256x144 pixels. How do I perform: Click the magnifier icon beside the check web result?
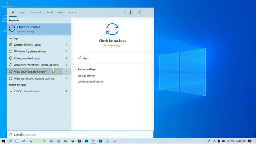pos(10,91)
